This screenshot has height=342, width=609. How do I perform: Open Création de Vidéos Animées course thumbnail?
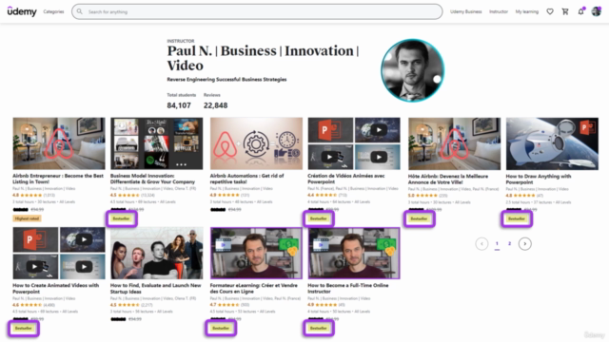click(x=354, y=143)
